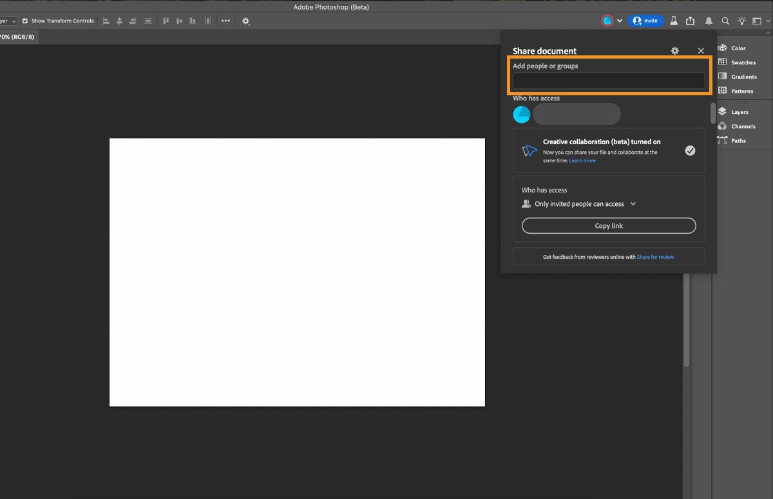Switch to the Channels panel
Image resolution: width=773 pixels, height=499 pixels.
[x=741, y=126]
